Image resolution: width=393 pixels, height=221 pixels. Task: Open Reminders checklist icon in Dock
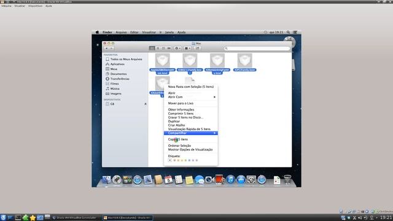[x=179, y=180]
